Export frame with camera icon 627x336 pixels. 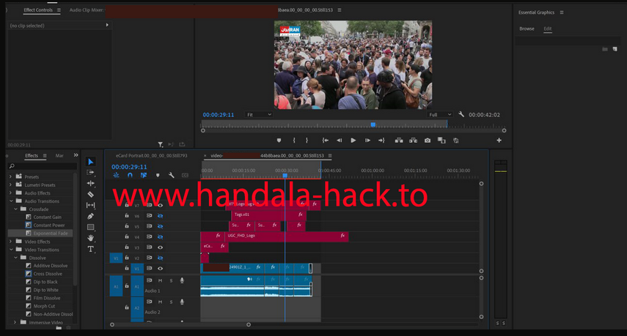coord(428,141)
